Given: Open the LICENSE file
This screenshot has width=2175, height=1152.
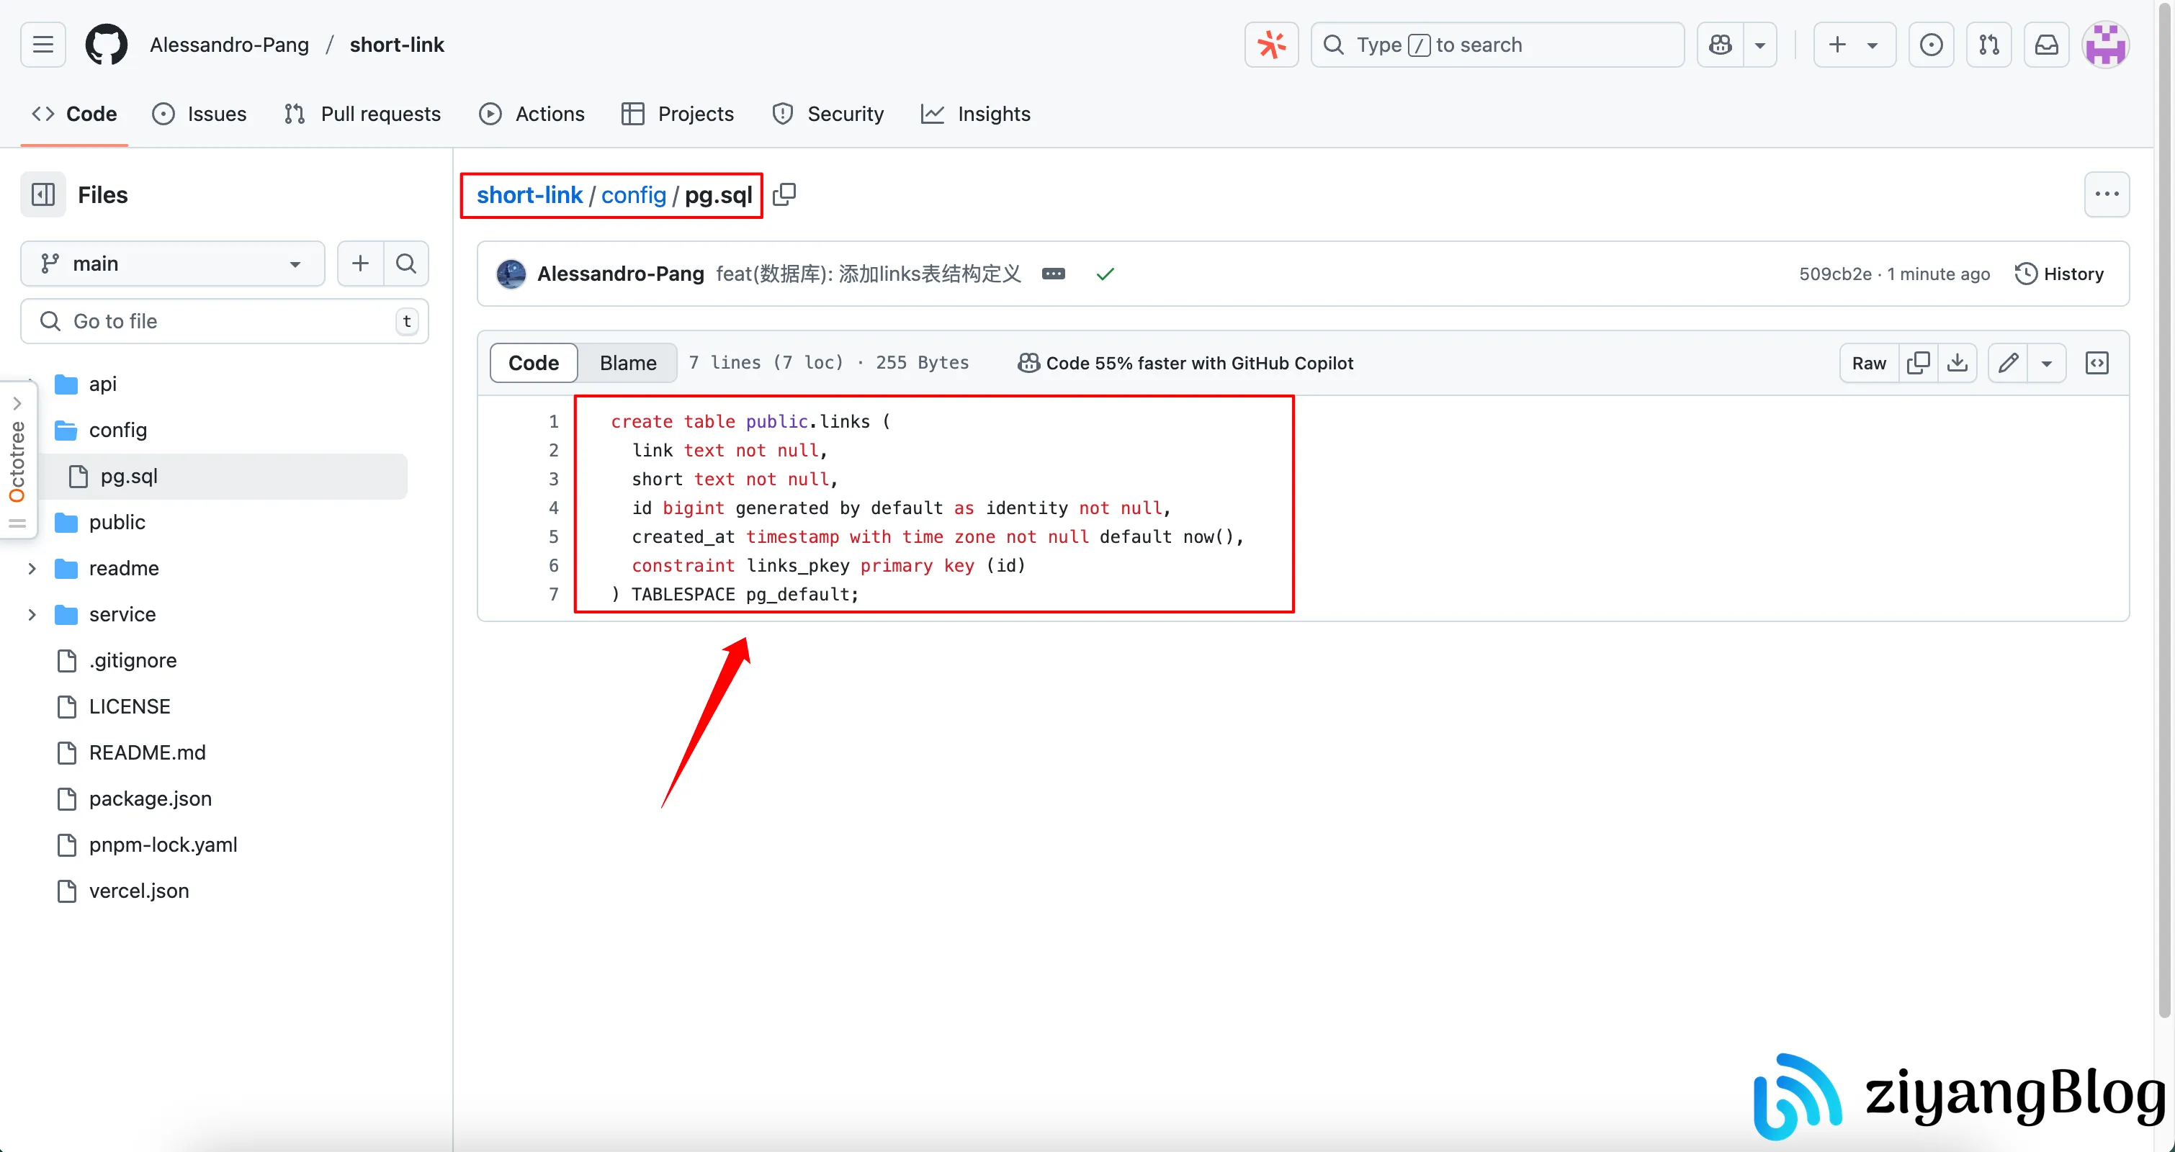Looking at the screenshot, I should 130,706.
